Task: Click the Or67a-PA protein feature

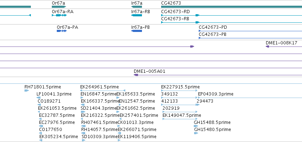Action: pos(62,31)
